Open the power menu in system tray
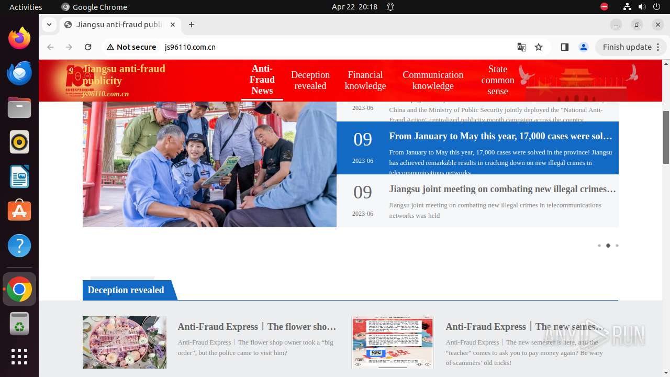 pyautogui.click(x=656, y=7)
